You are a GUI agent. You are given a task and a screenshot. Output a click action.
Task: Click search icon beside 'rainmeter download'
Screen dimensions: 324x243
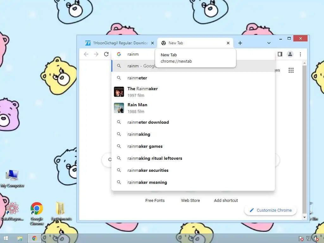[119, 122]
